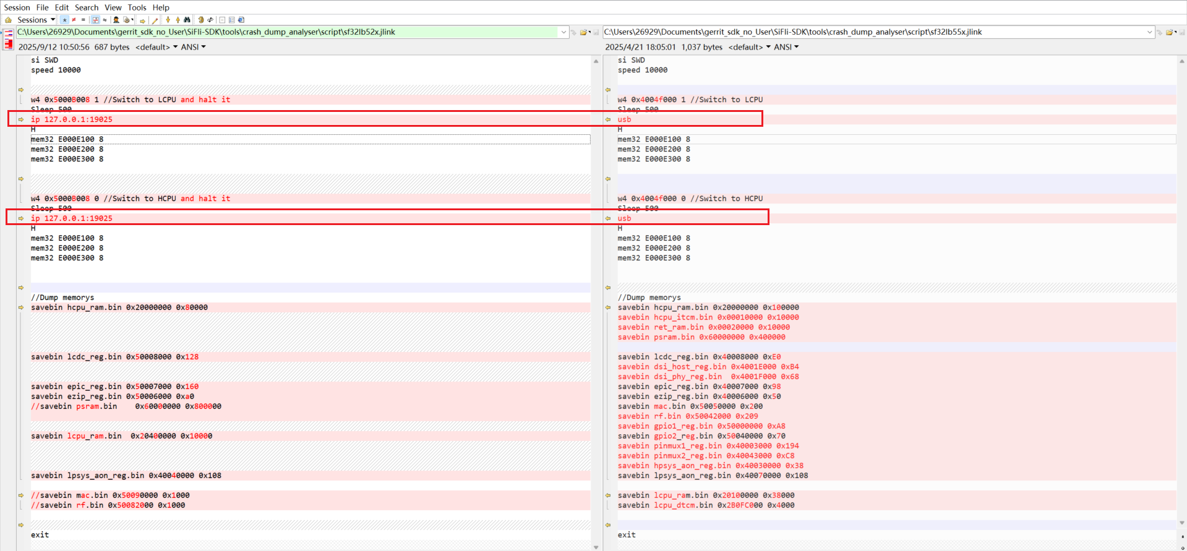
Task: Click the difference overview thumbnail map
Action: (x=9, y=40)
